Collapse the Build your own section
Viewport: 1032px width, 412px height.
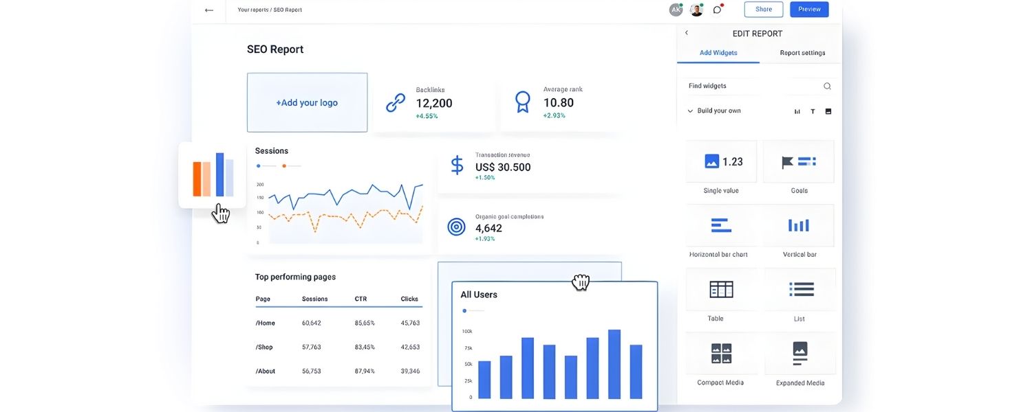(689, 111)
